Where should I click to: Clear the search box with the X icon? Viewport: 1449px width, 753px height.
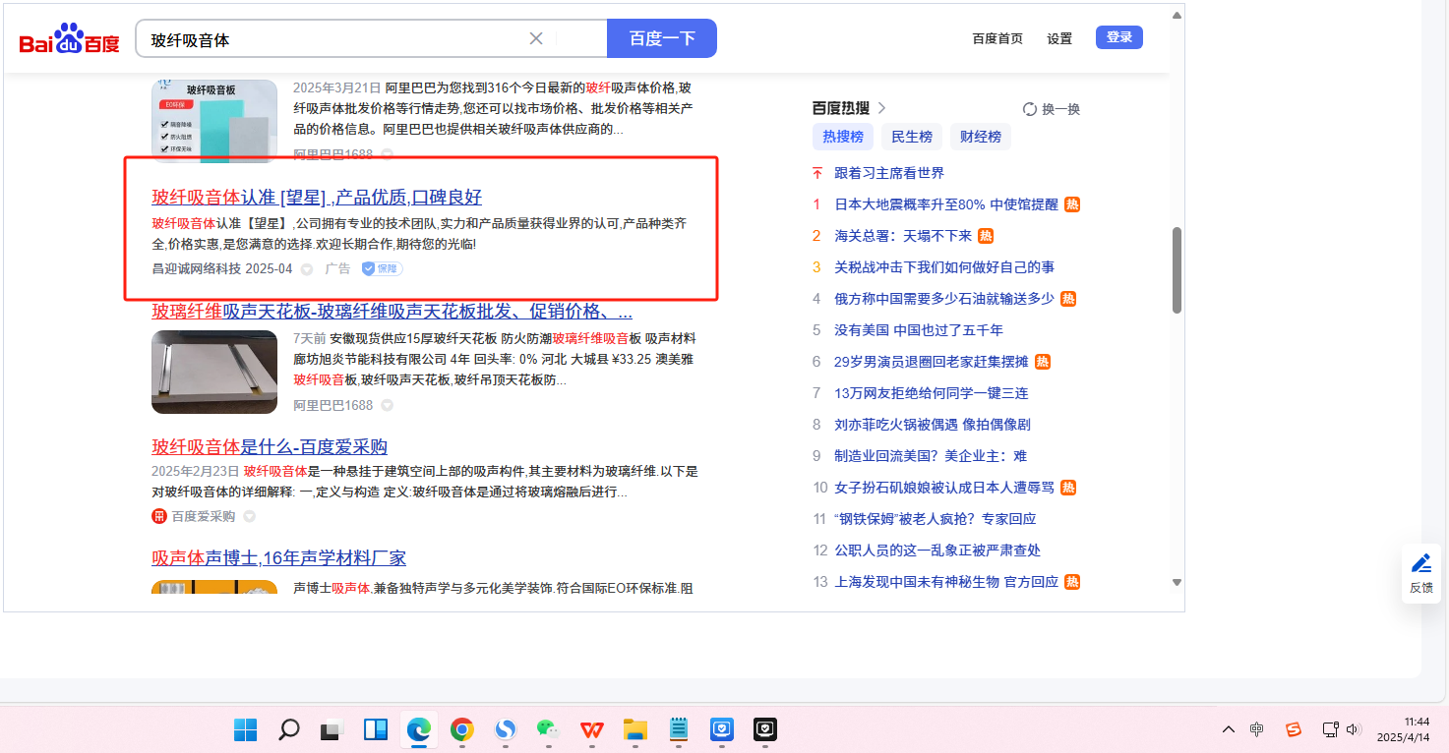click(536, 38)
